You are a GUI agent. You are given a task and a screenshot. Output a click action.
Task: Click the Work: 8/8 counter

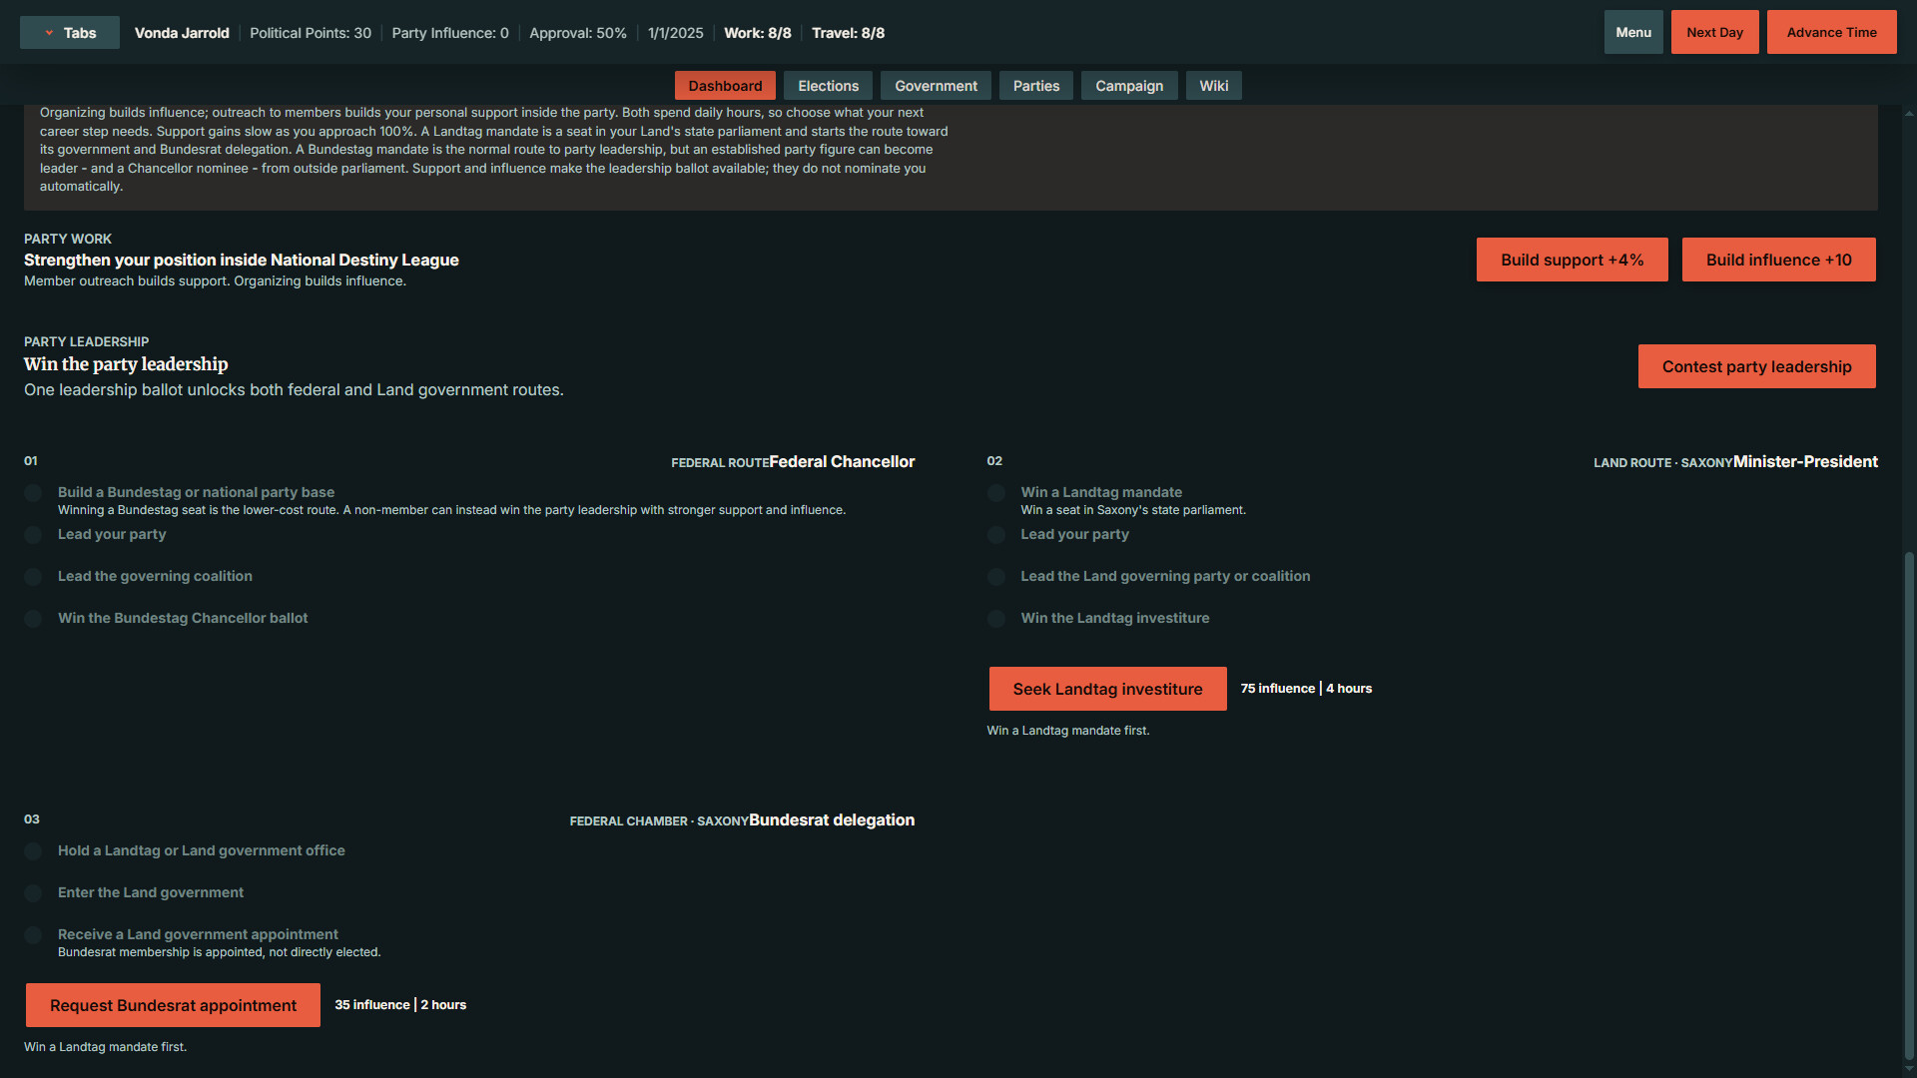[758, 33]
